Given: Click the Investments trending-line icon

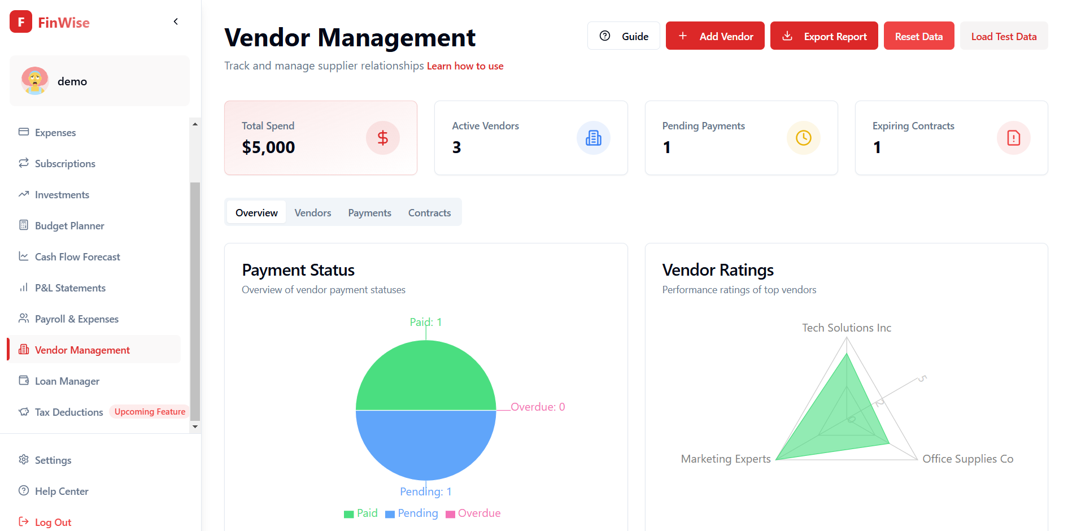Looking at the screenshot, I should click(24, 194).
